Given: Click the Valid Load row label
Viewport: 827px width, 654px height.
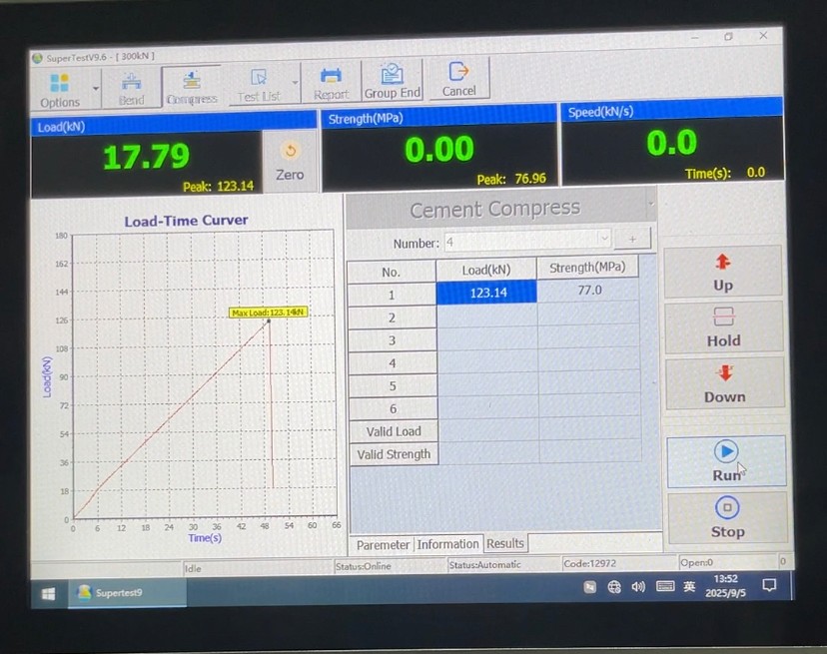Looking at the screenshot, I should point(394,431).
